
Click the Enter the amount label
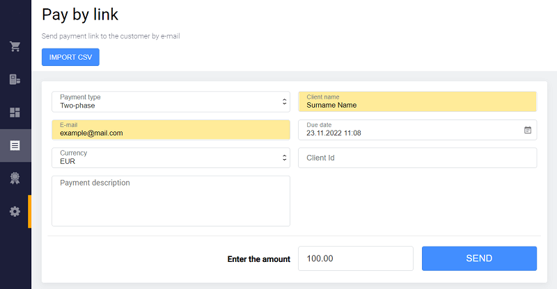[258, 259]
